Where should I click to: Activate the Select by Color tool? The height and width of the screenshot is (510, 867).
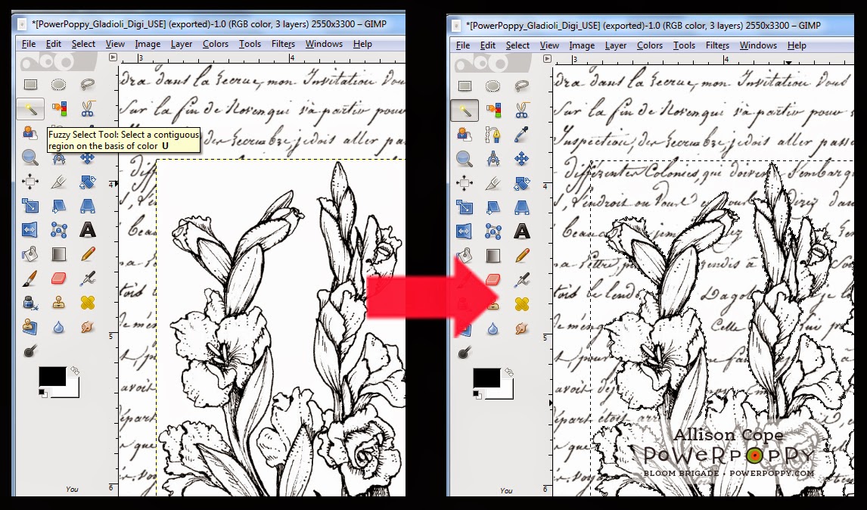point(59,110)
